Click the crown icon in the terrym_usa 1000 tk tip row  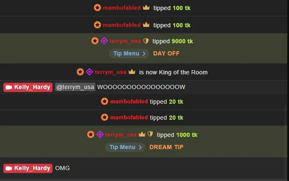pyautogui.click(x=142, y=134)
